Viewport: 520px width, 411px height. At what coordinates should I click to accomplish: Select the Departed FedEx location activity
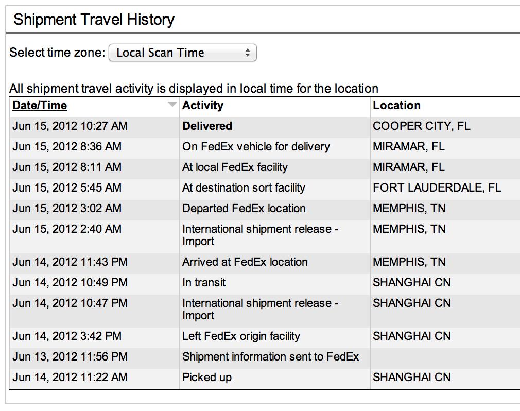244,209
